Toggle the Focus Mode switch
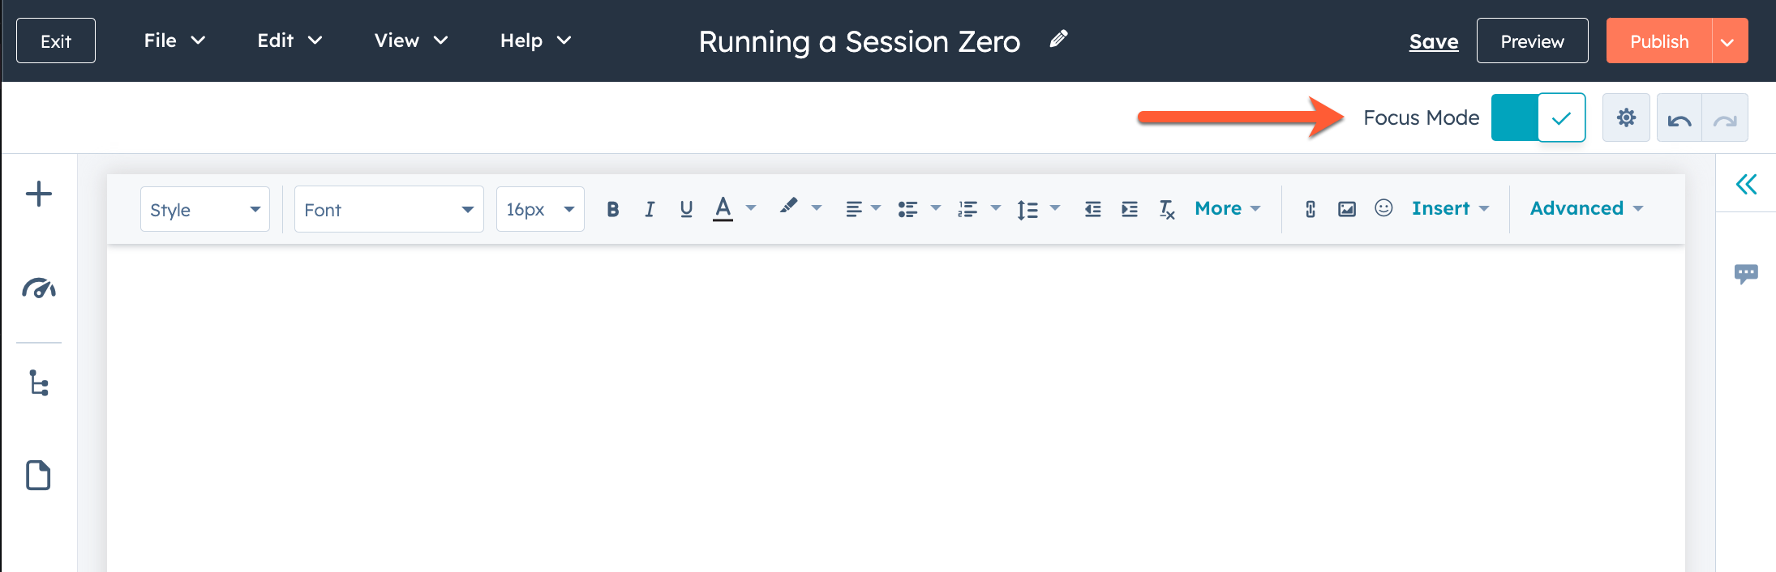1776x572 pixels. (1538, 117)
